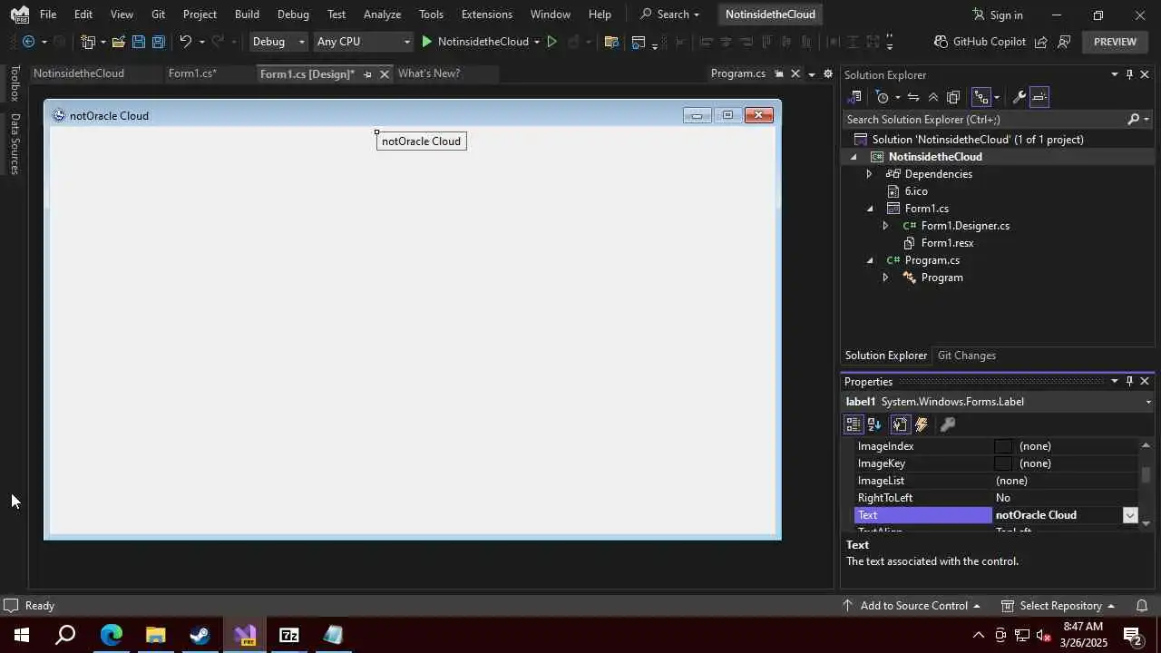Screen dimensions: 1161x653
Task: Open the 7-Zip taskbar icon
Action: (x=288, y=635)
